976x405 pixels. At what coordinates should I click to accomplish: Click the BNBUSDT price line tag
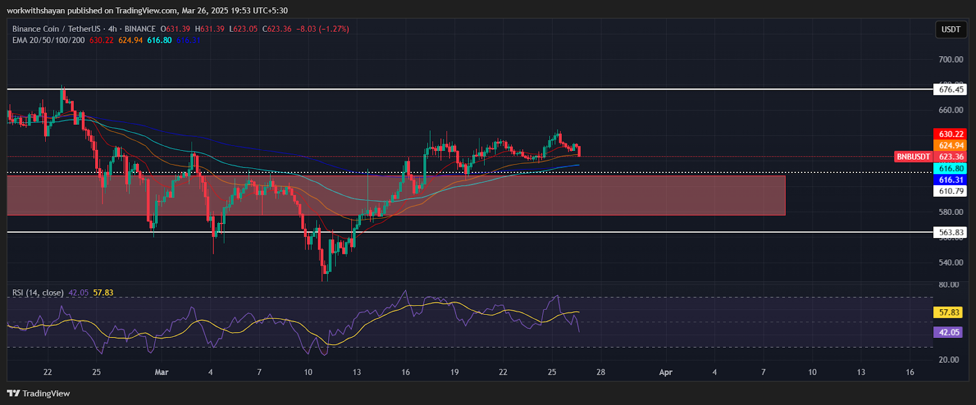point(913,157)
